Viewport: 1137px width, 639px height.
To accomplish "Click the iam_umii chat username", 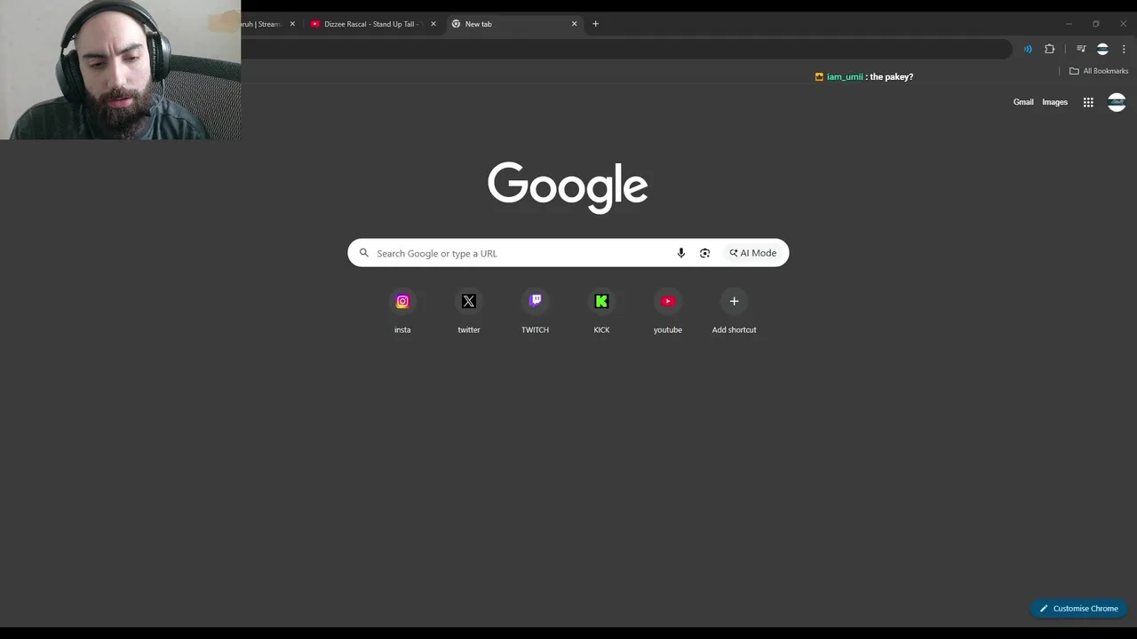I will click(x=845, y=77).
